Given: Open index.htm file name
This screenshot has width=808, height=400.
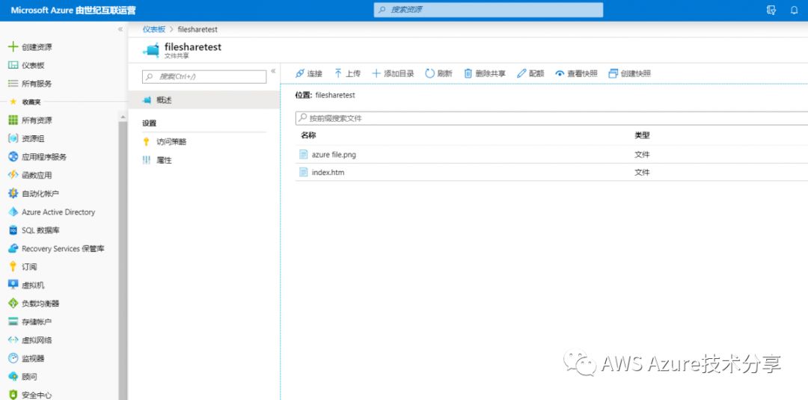Looking at the screenshot, I should [328, 173].
